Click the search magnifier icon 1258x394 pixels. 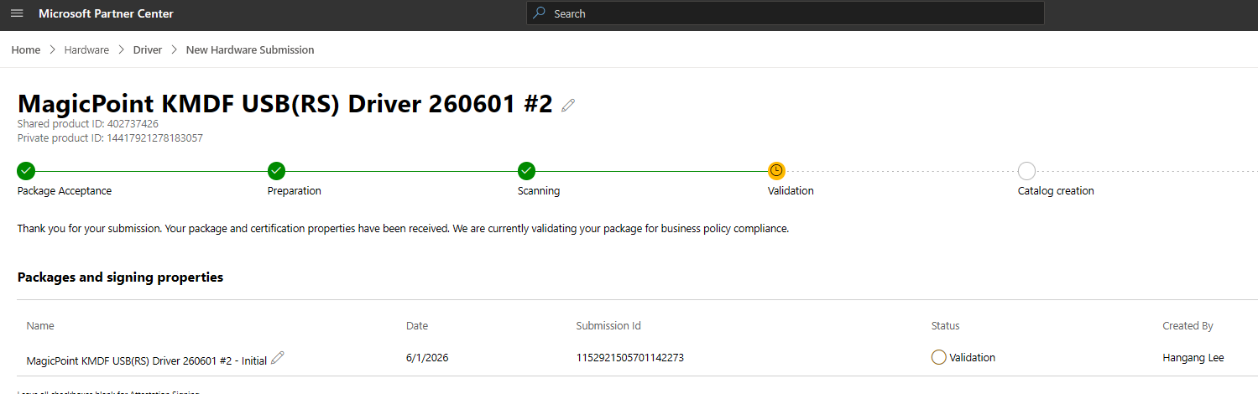[x=540, y=13]
